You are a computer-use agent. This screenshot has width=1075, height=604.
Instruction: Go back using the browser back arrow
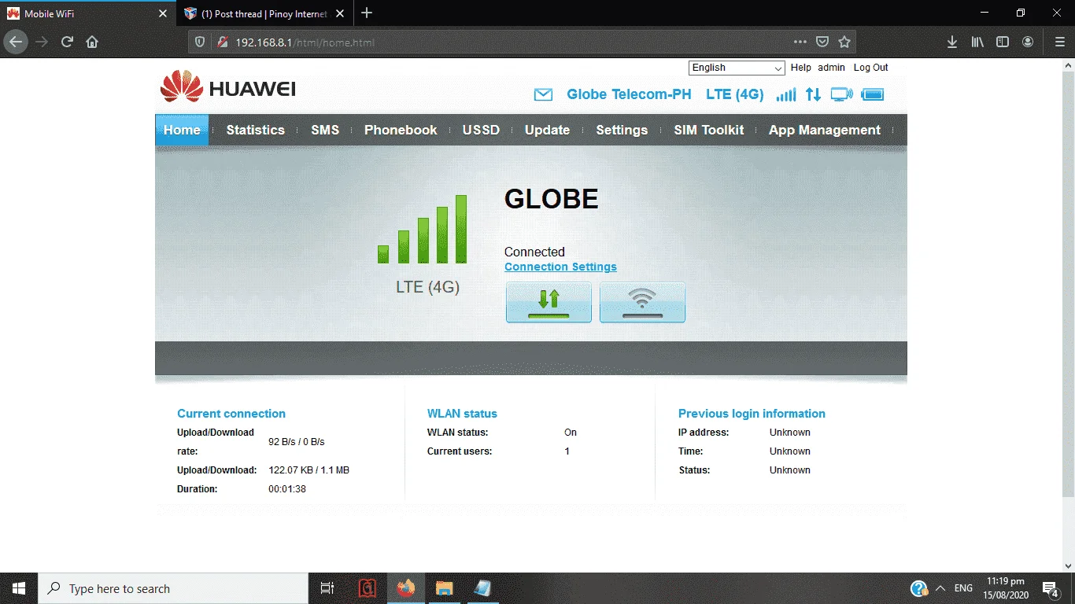point(16,42)
